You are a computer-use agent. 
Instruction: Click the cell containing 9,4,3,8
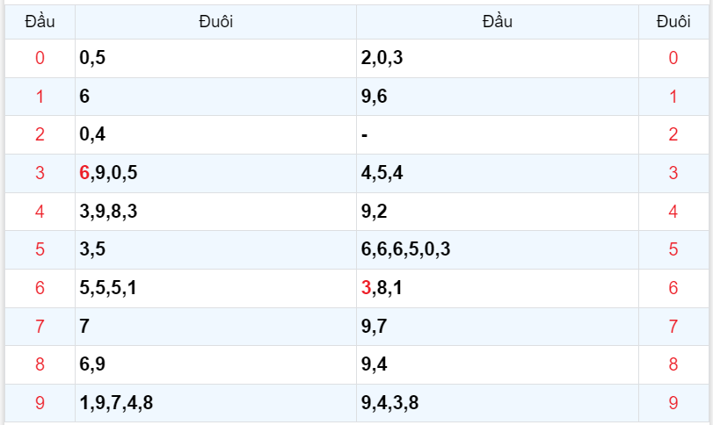[x=389, y=403]
